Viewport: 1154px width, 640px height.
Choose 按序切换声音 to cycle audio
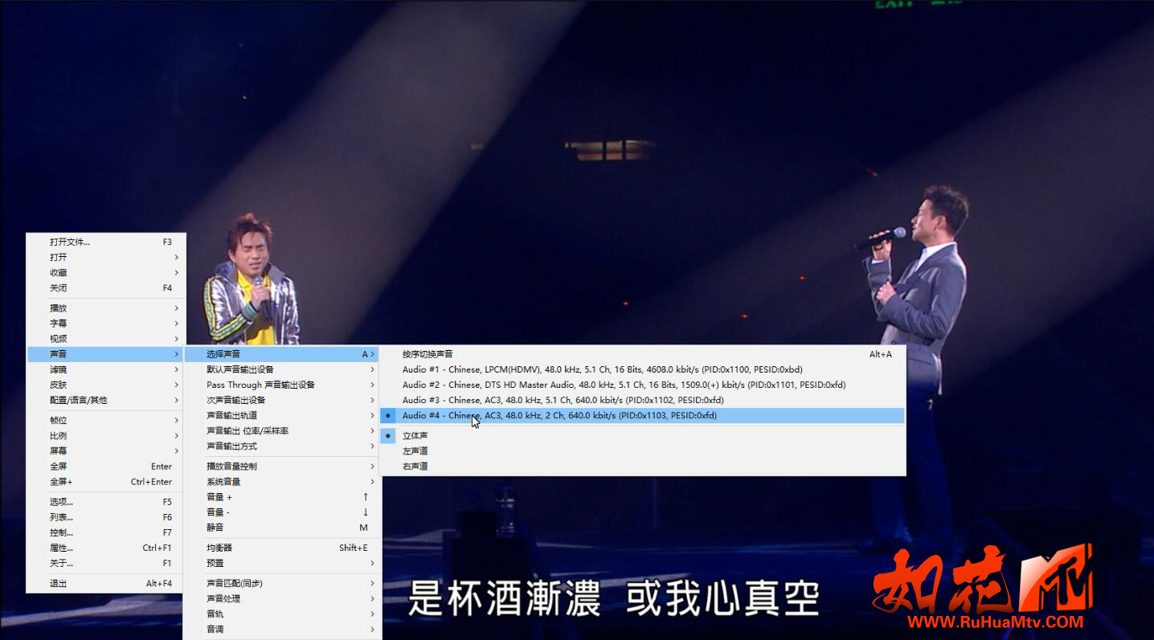coord(643,354)
